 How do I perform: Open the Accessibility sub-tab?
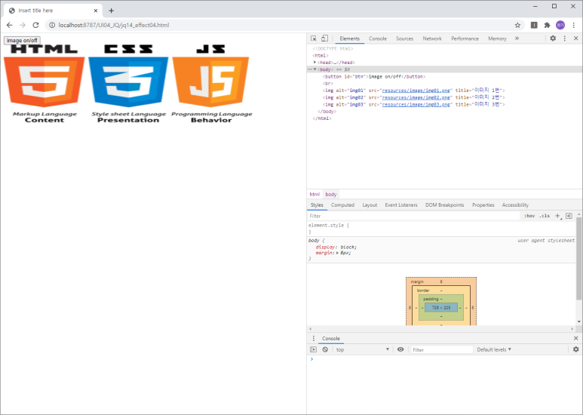coord(515,205)
